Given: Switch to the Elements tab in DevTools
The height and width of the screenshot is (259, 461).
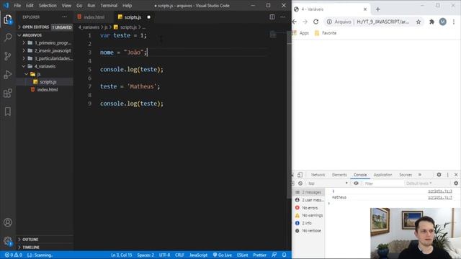Looking at the screenshot, I should (x=339, y=175).
